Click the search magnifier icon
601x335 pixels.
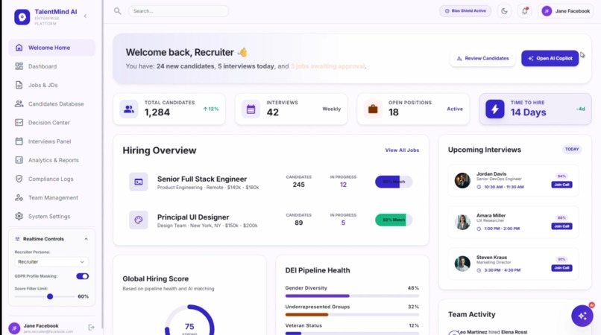point(117,11)
